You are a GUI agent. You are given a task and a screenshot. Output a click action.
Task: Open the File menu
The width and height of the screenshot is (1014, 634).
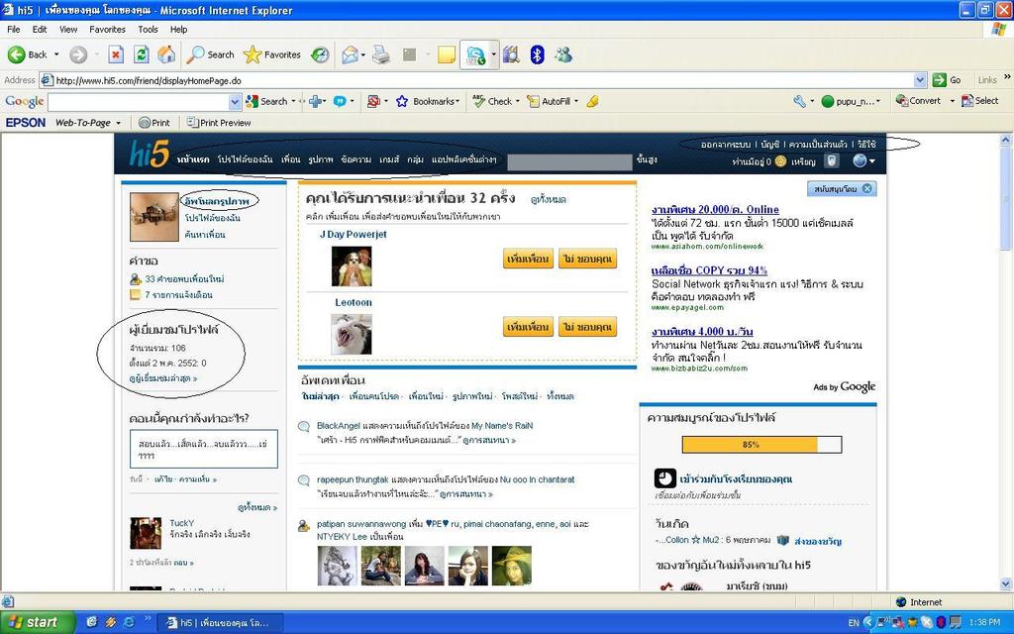(x=14, y=29)
